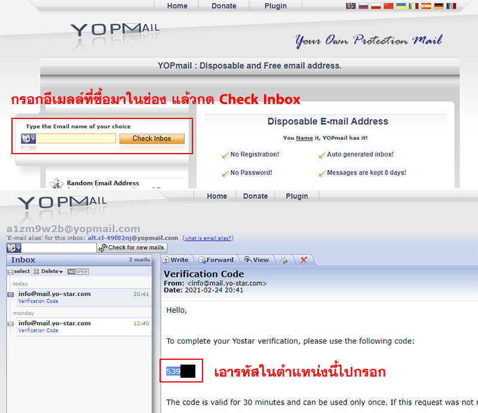Pick the French flag language

(451, 6)
